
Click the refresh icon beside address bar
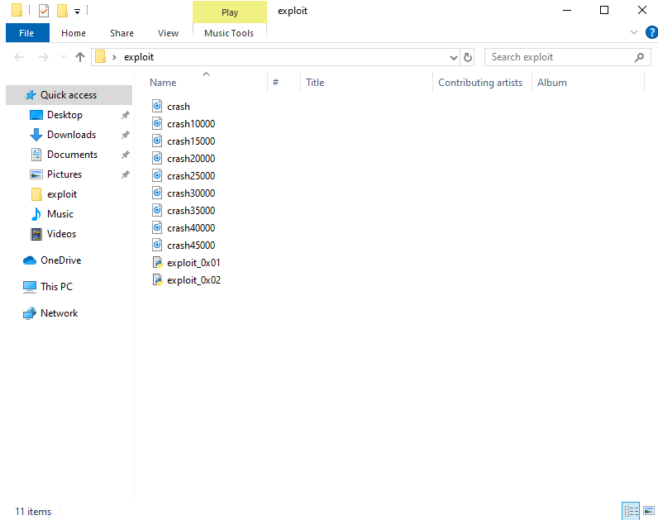[x=468, y=57]
